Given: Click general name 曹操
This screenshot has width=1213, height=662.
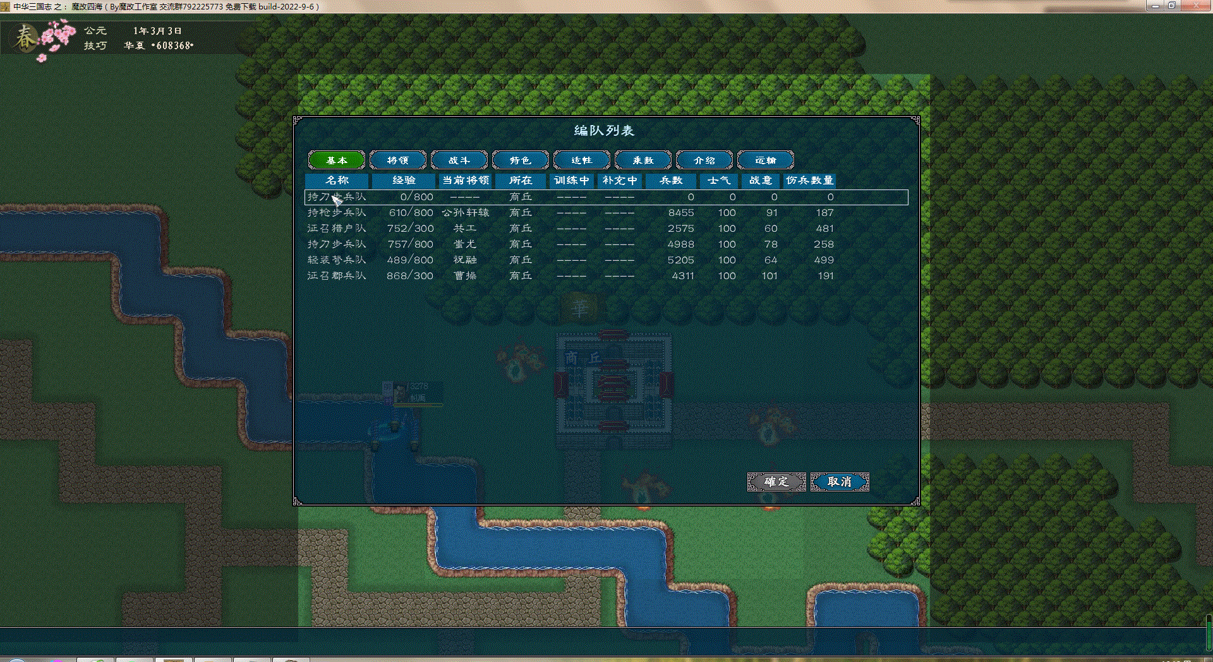Looking at the screenshot, I should click(466, 276).
